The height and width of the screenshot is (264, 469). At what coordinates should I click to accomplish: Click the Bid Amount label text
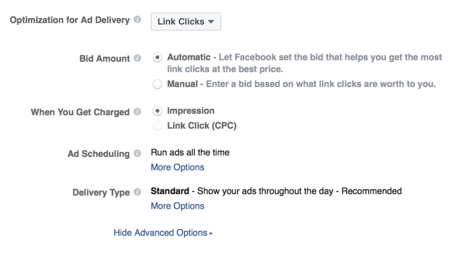[x=104, y=59]
